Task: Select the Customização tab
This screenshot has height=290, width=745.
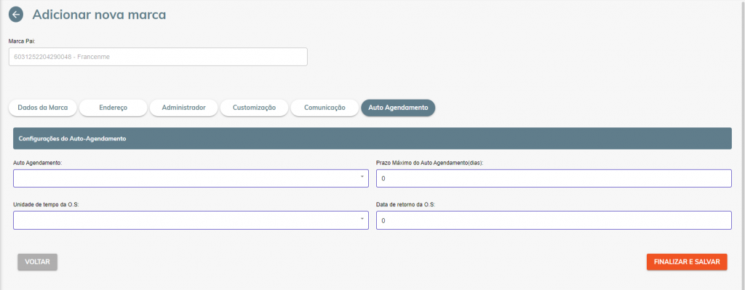Action: [254, 108]
